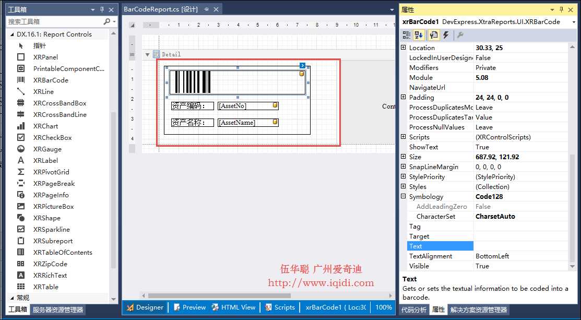Collapse the Symbology property

point(404,196)
